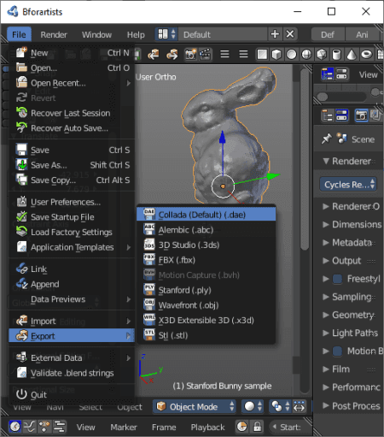
Task: Expand the Metadata panel
Action: pyautogui.click(x=326, y=243)
